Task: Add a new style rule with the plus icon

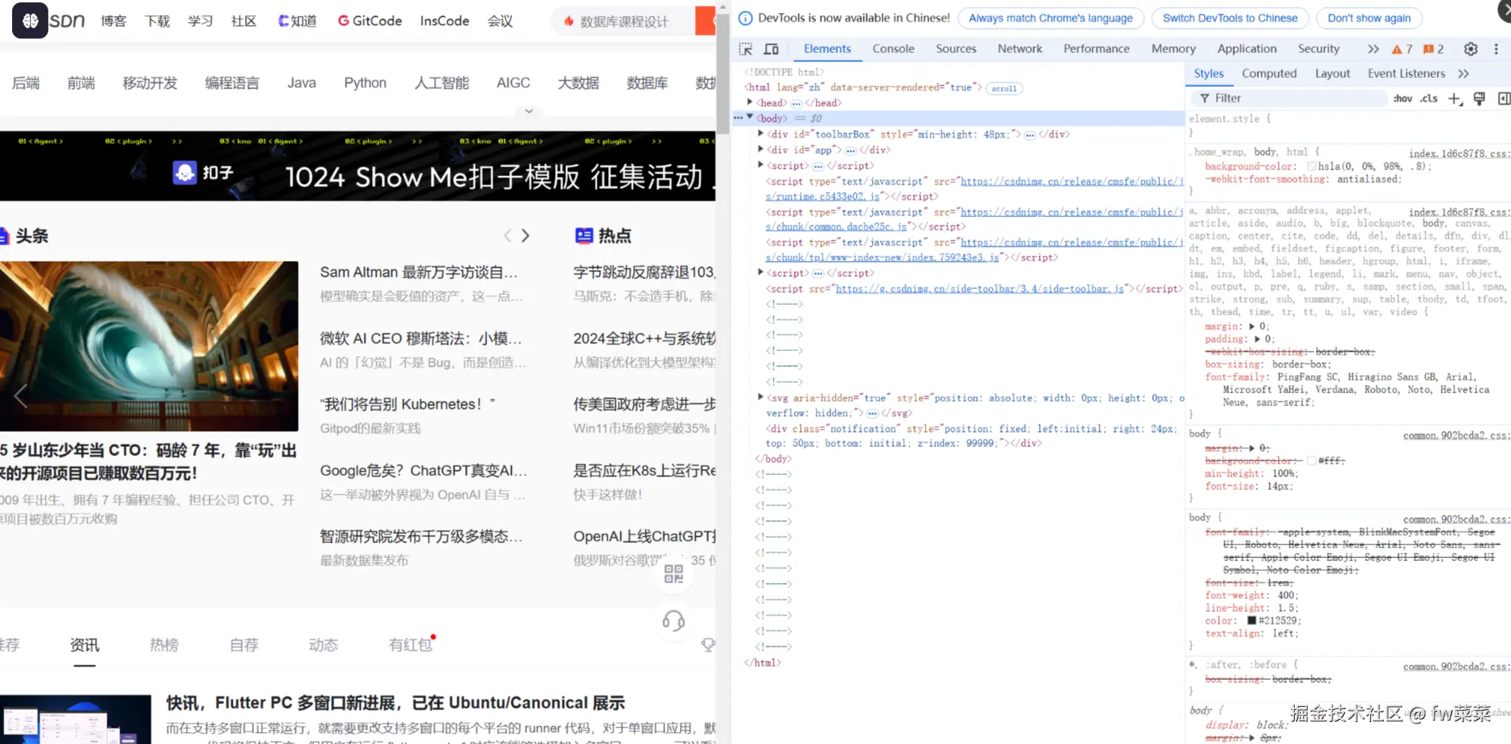Action: [1454, 98]
